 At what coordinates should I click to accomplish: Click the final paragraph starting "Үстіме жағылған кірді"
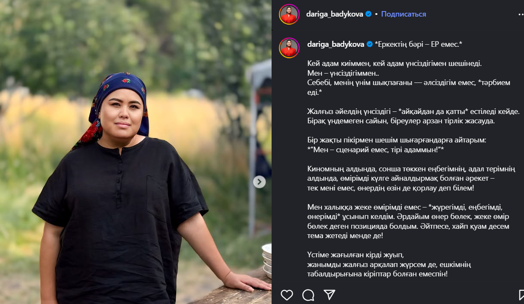(x=389, y=264)
